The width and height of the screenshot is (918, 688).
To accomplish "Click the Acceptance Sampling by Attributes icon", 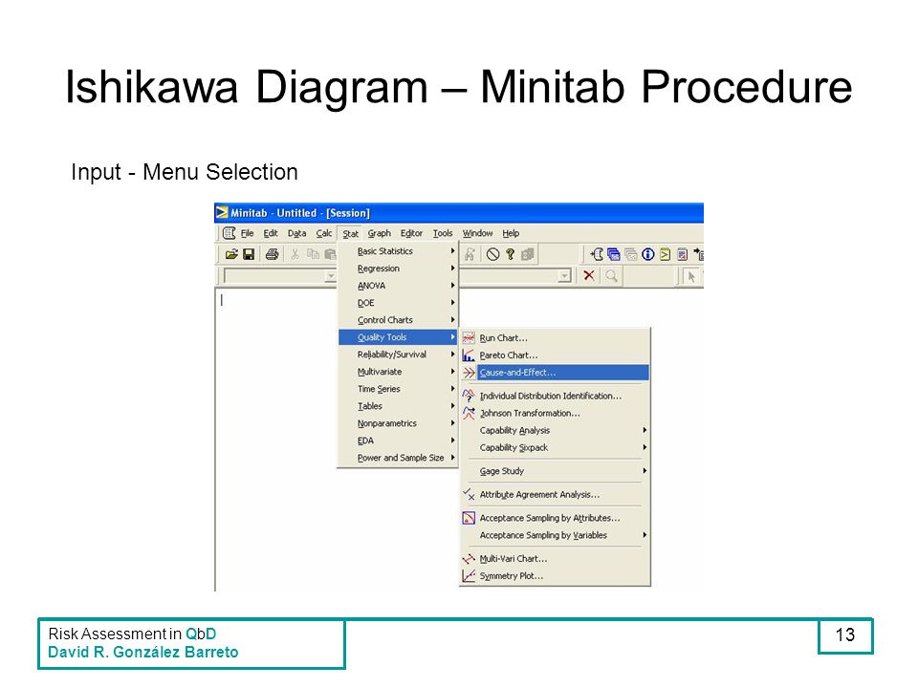I will [469, 518].
